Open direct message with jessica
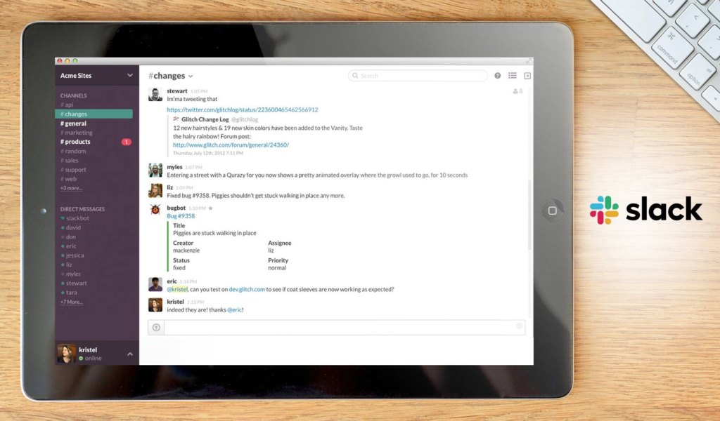The width and height of the screenshot is (720, 421). [75, 255]
